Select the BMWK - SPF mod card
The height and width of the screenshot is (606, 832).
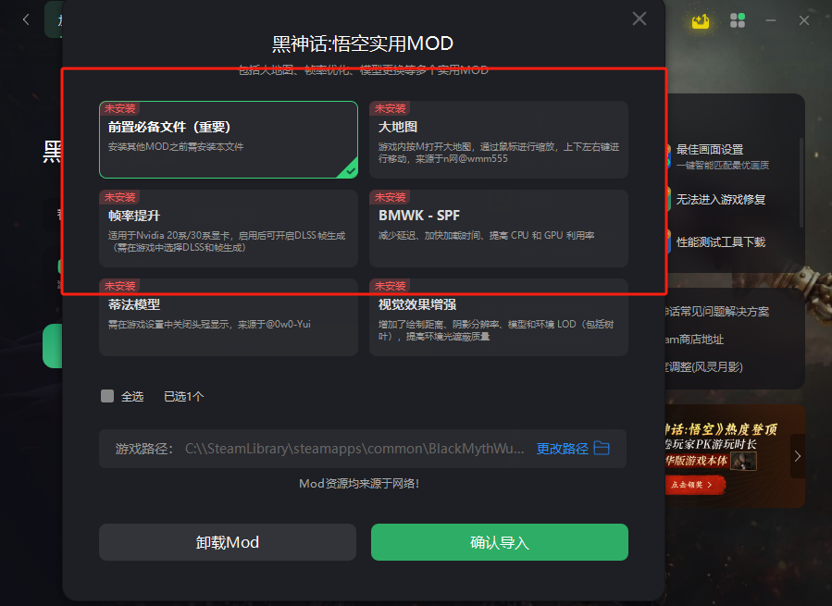tap(498, 229)
